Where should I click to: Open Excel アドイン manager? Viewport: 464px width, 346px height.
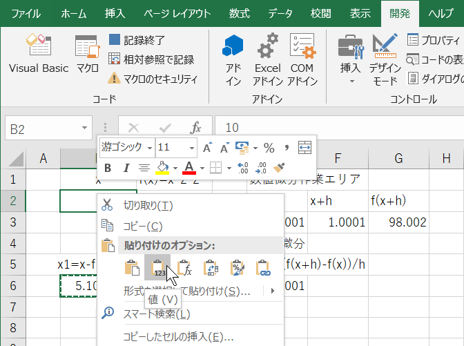coord(267,59)
